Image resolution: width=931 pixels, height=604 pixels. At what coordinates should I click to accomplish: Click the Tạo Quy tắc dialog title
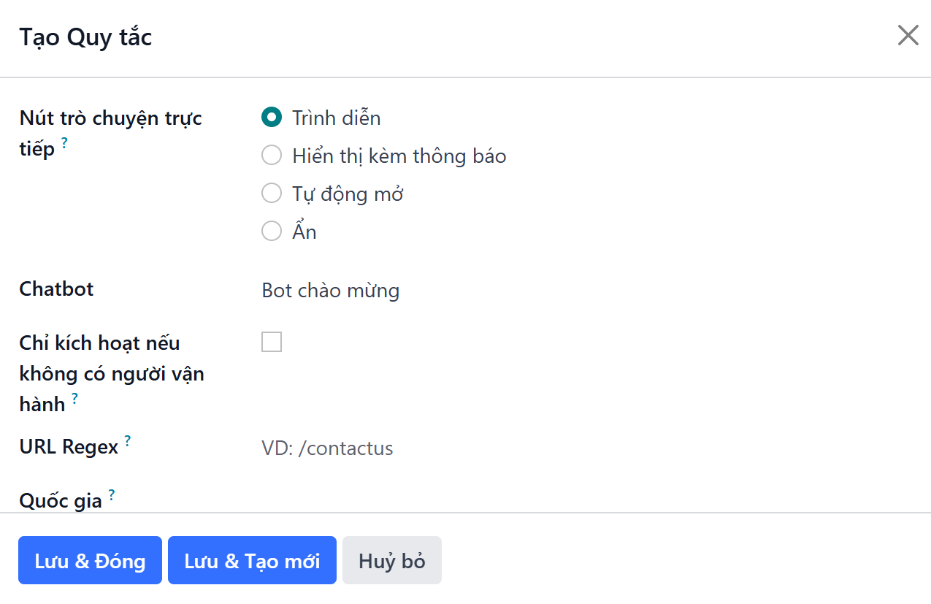[x=85, y=37]
